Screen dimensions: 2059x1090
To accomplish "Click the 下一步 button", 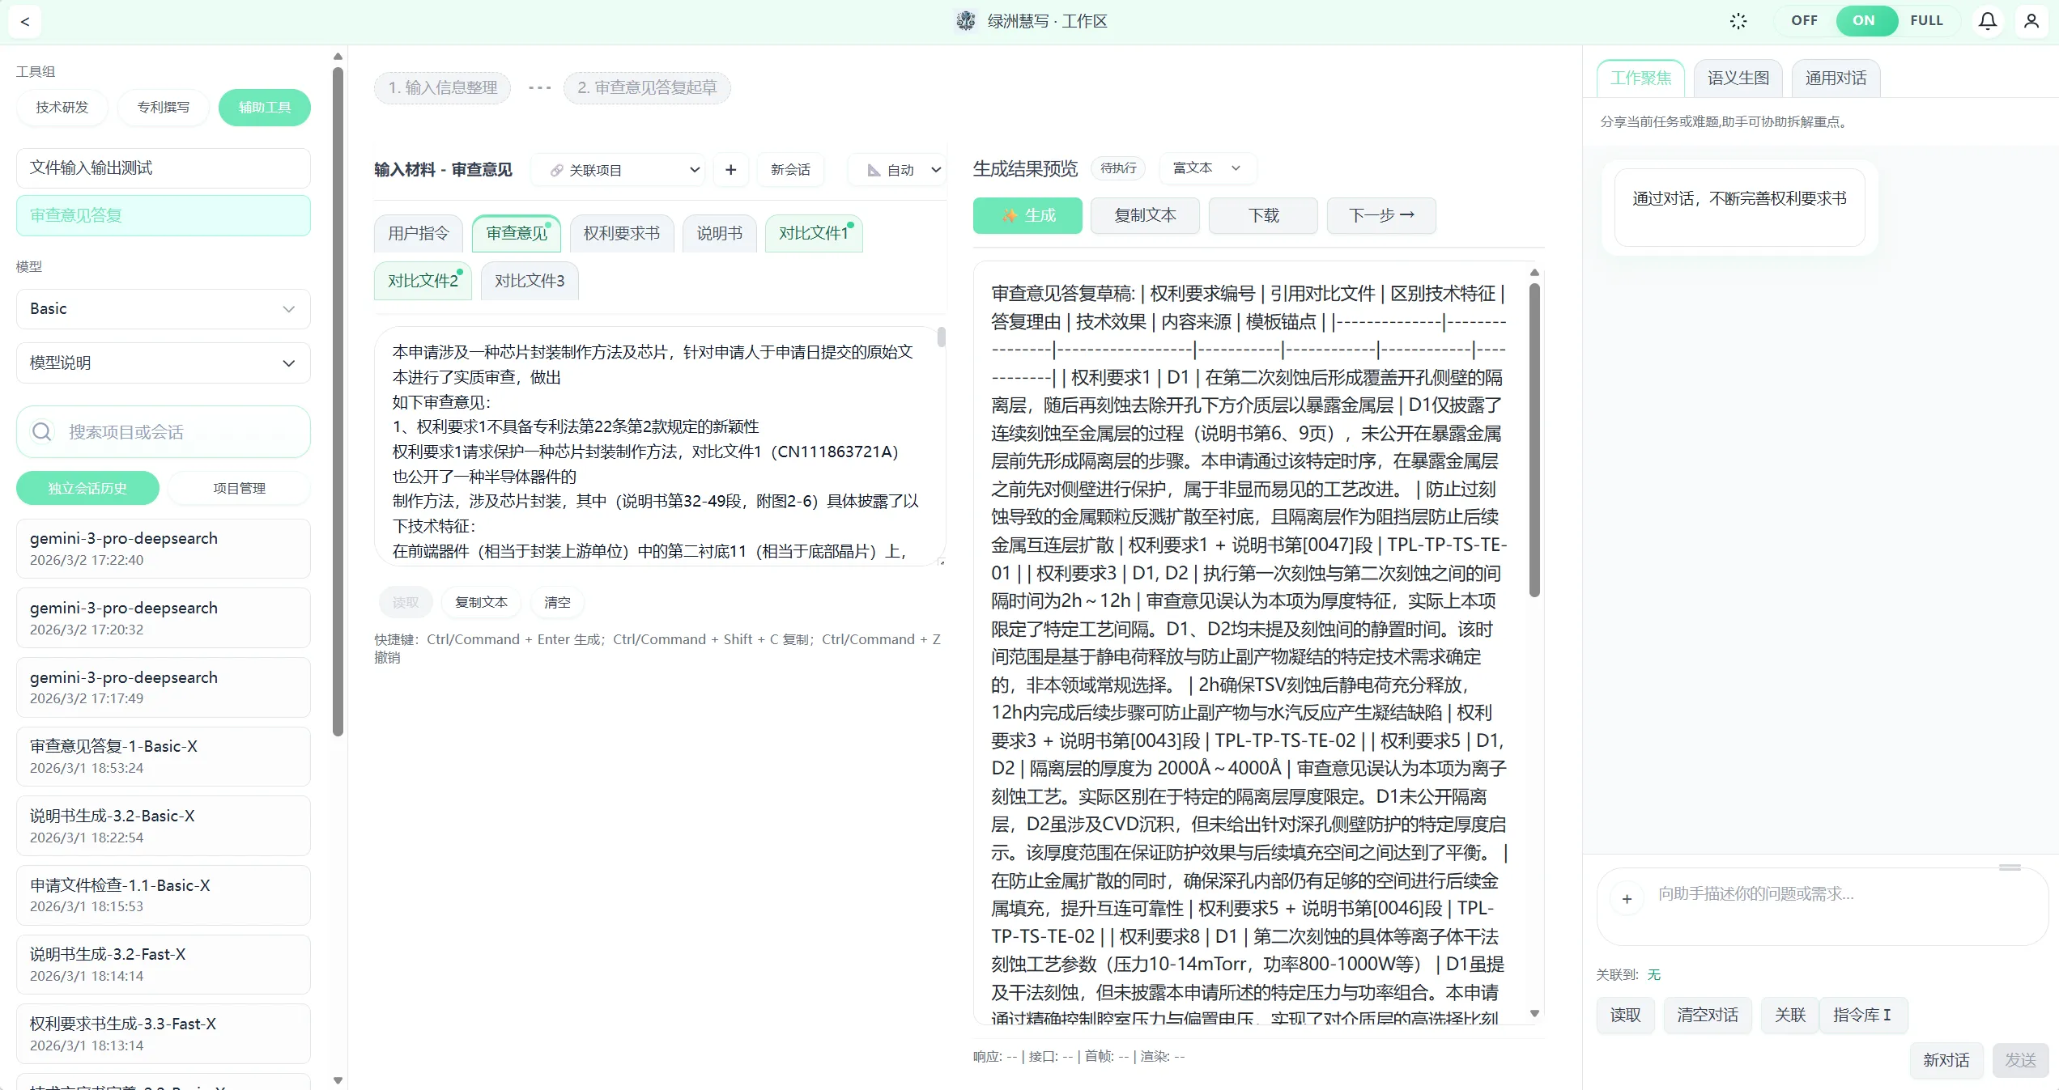I will 1381,215.
